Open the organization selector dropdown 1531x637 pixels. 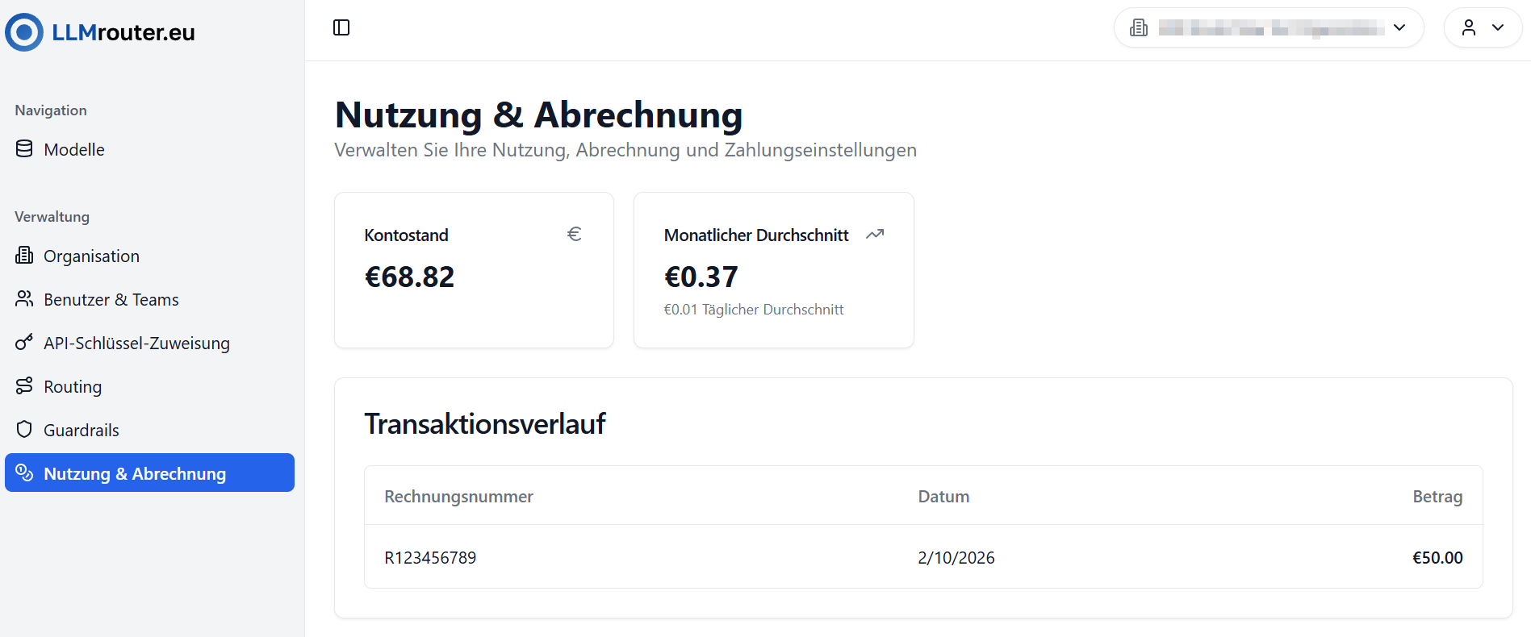coord(1399,28)
